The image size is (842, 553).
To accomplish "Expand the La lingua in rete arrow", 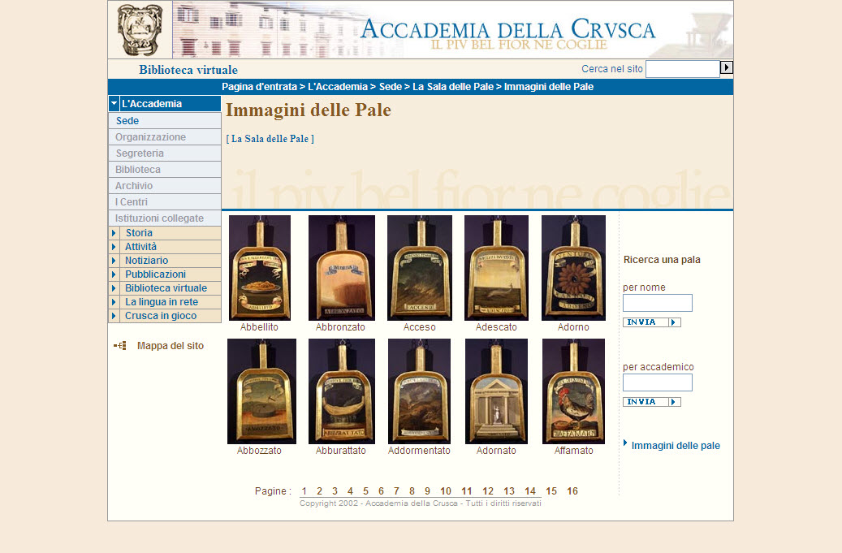I will (x=114, y=302).
